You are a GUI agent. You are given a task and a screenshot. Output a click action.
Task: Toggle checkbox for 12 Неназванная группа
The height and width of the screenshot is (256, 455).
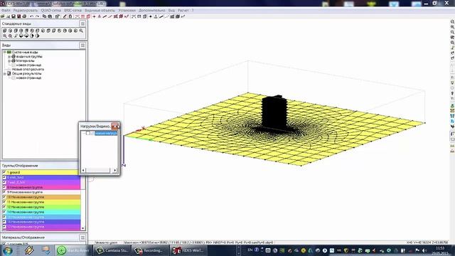4,207
